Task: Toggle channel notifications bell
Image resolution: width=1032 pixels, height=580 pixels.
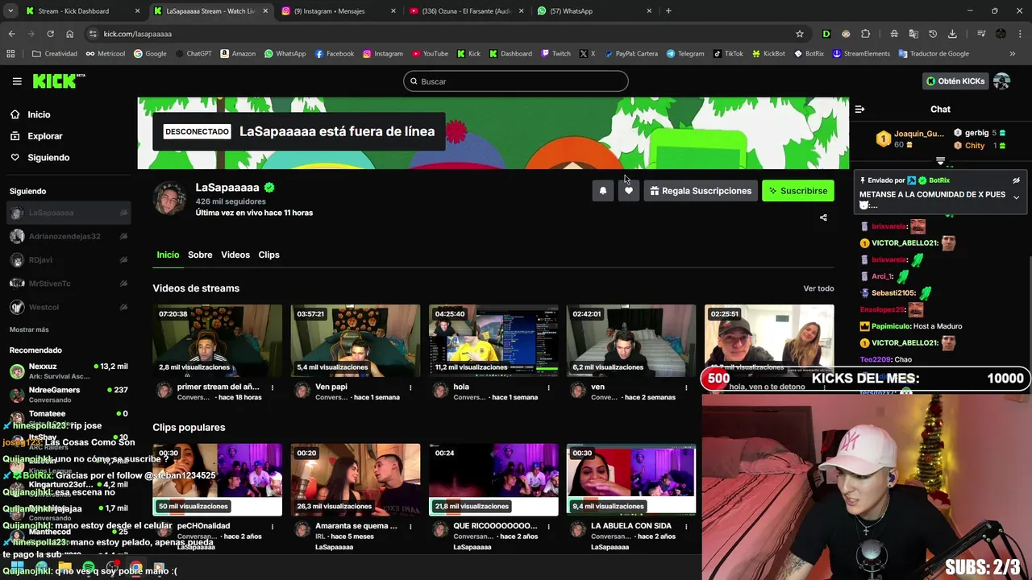Action: (602, 191)
